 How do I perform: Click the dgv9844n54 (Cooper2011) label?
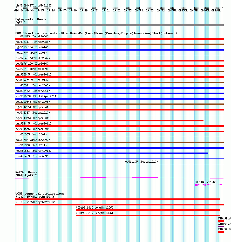33,124
